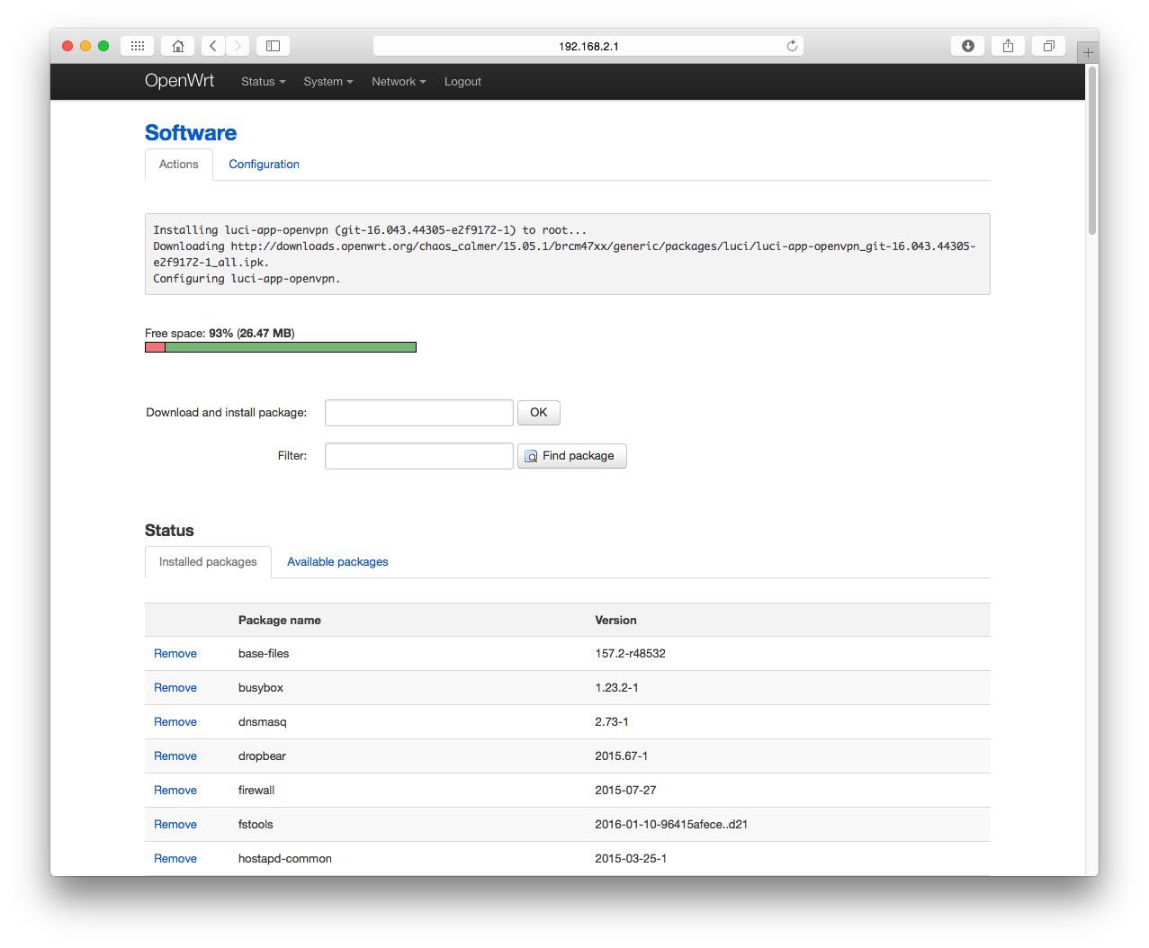Click the page vertical scrollbar
The width and height of the screenshot is (1149, 948).
point(1092,150)
